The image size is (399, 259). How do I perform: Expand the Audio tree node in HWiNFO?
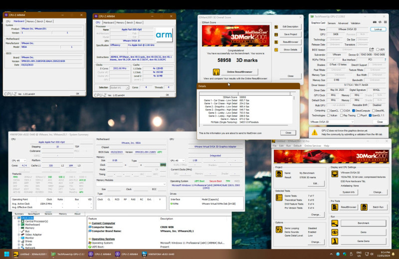click(19, 245)
